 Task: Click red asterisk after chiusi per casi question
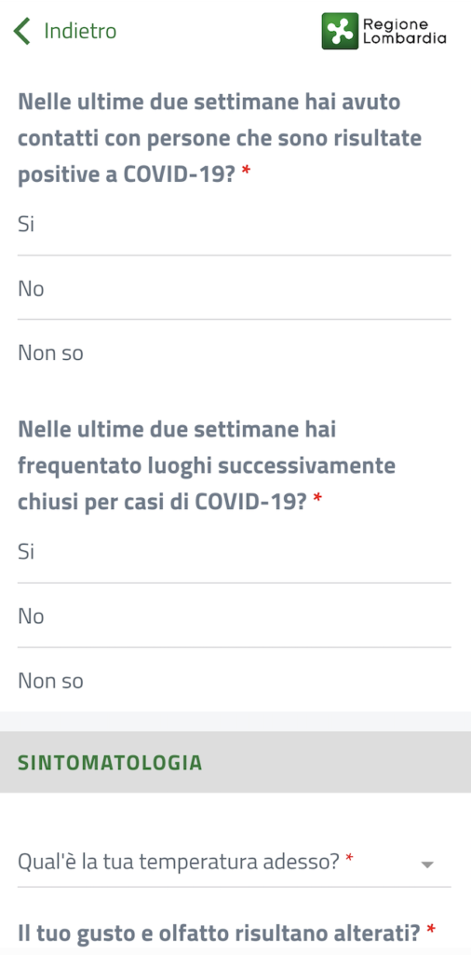[x=316, y=498]
